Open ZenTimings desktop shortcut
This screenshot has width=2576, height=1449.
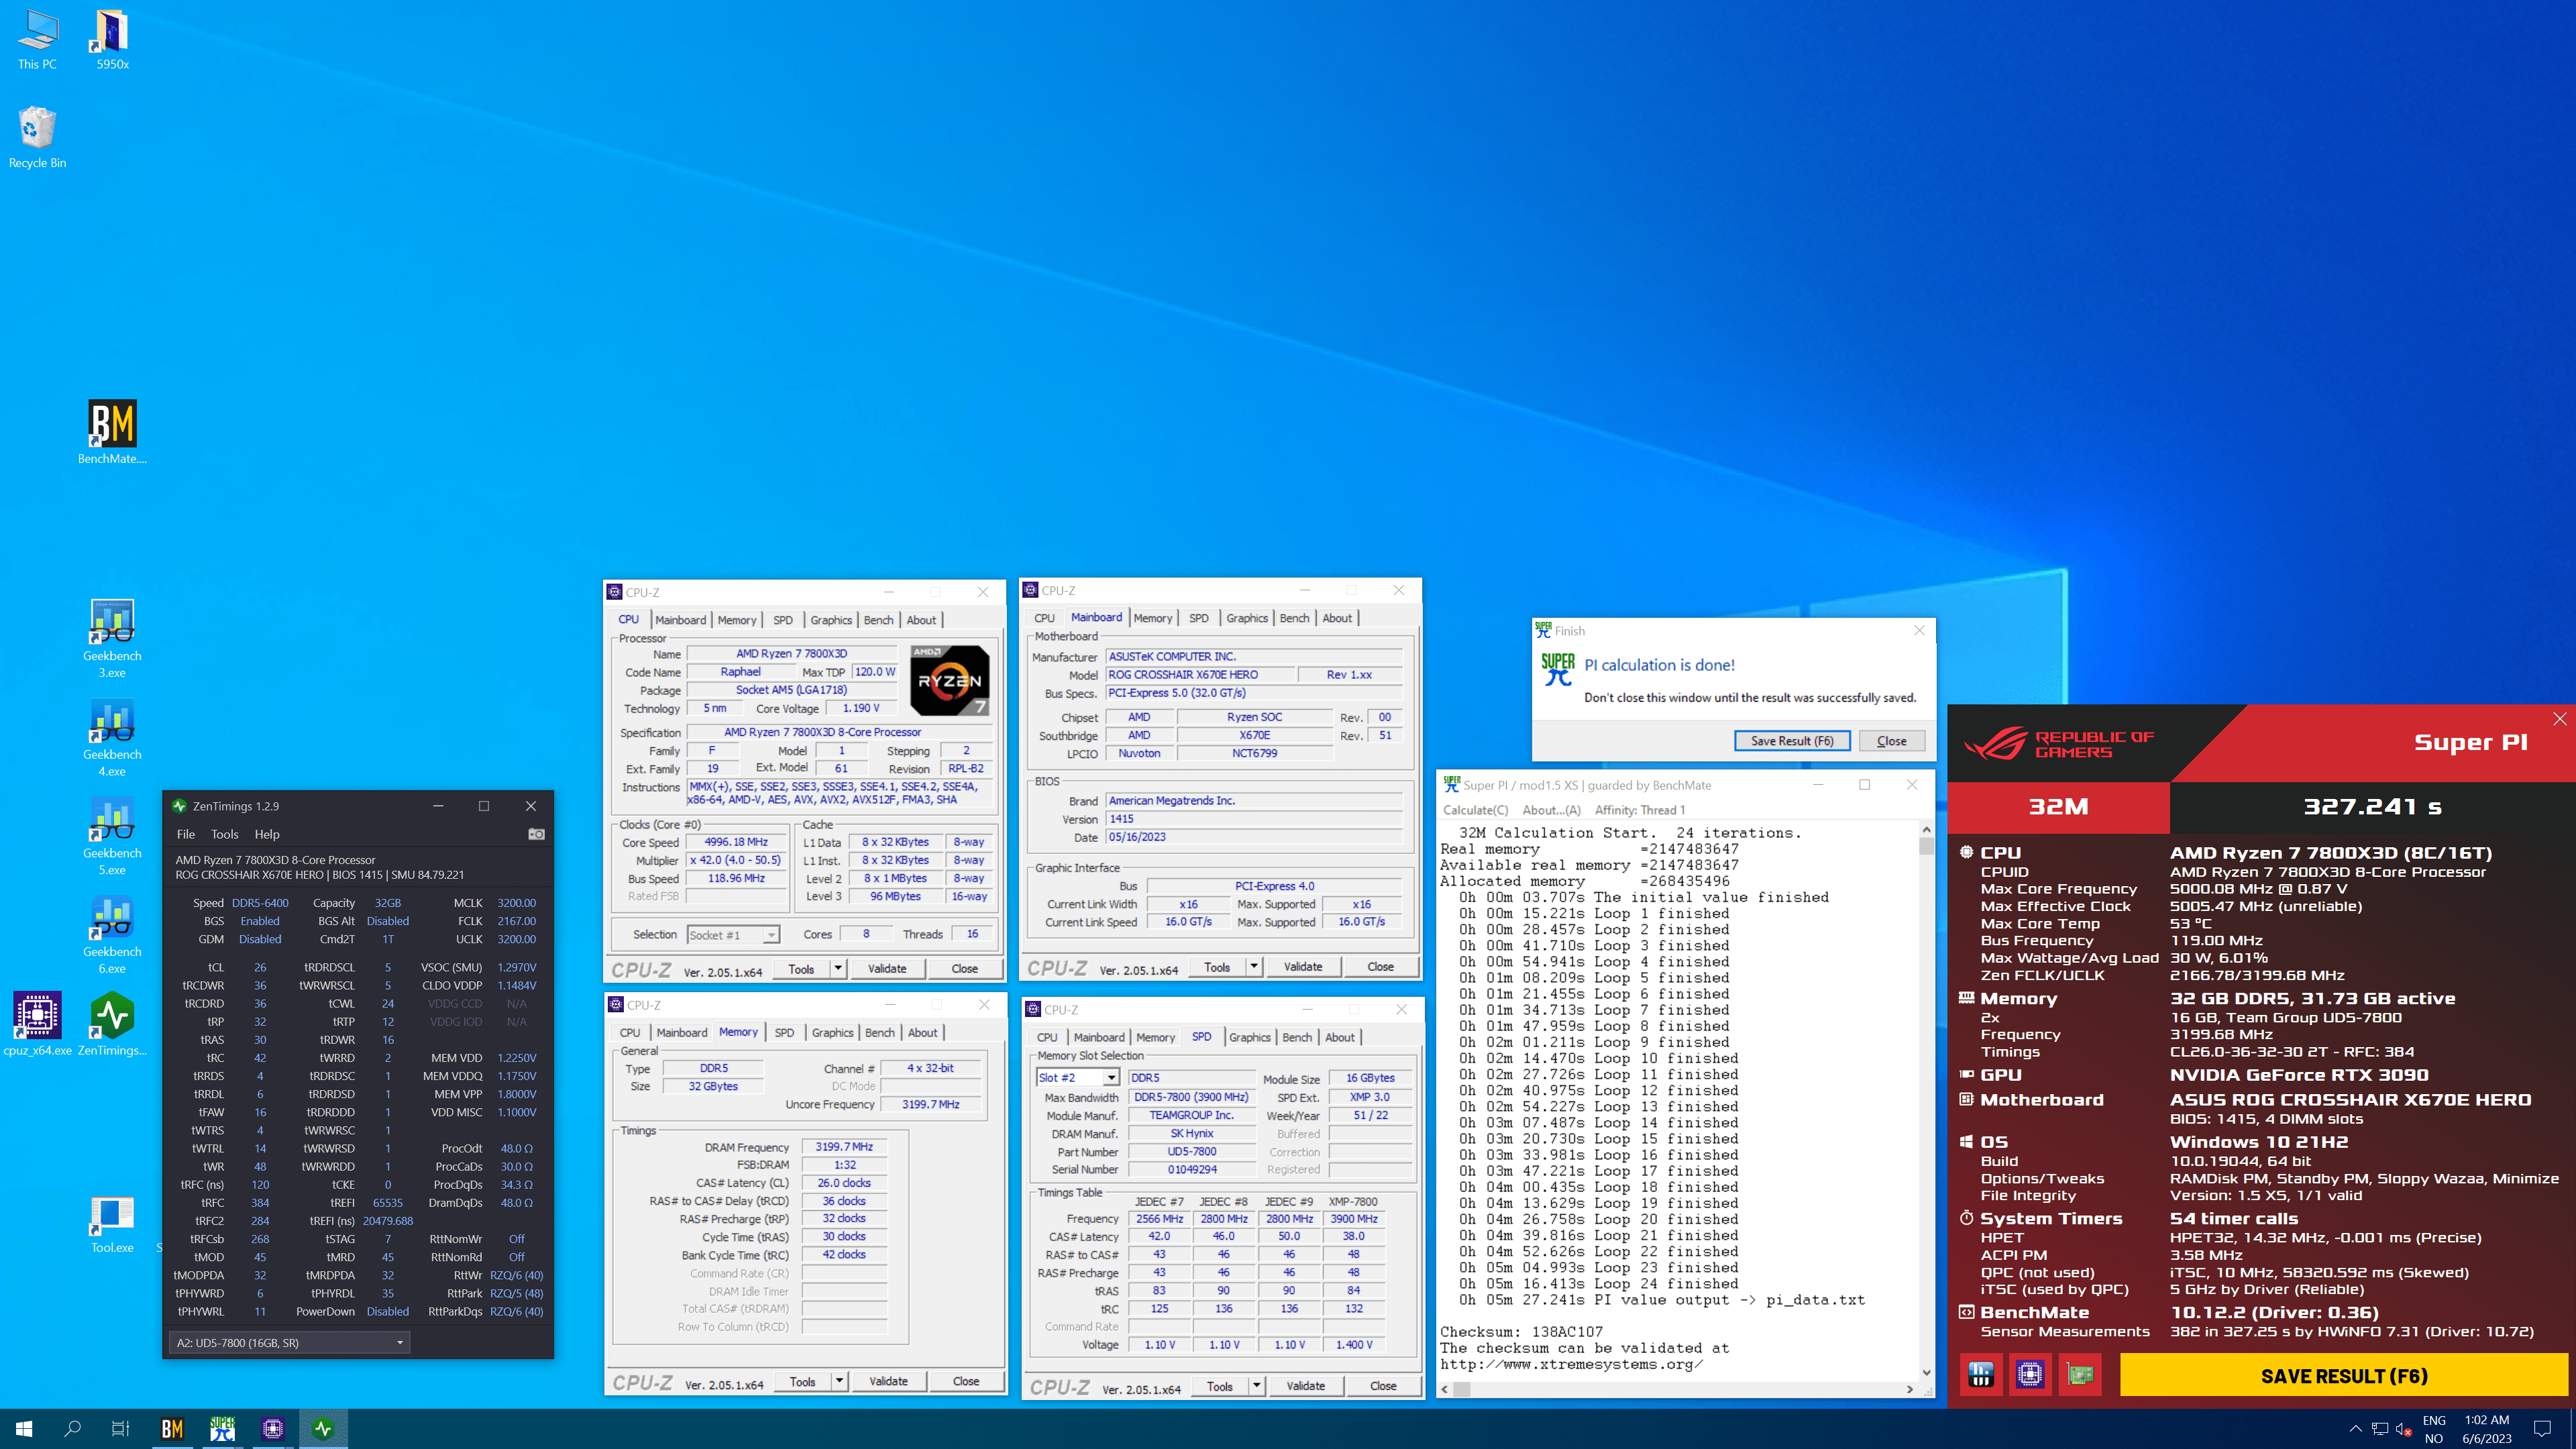click(x=112, y=1023)
